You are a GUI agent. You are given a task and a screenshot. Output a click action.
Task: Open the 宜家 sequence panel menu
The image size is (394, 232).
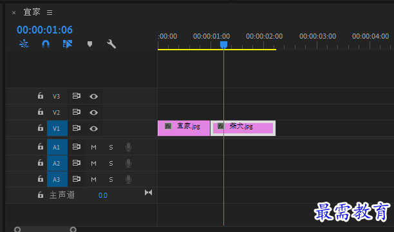click(x=50, y=13)
